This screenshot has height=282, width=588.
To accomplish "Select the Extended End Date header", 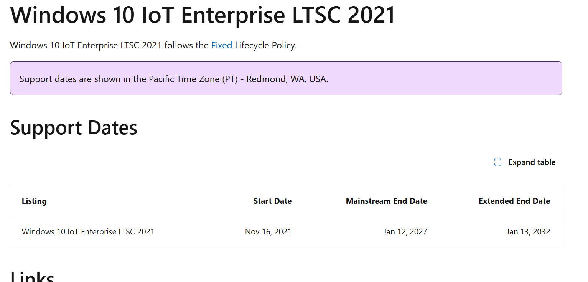I will 514,201.
